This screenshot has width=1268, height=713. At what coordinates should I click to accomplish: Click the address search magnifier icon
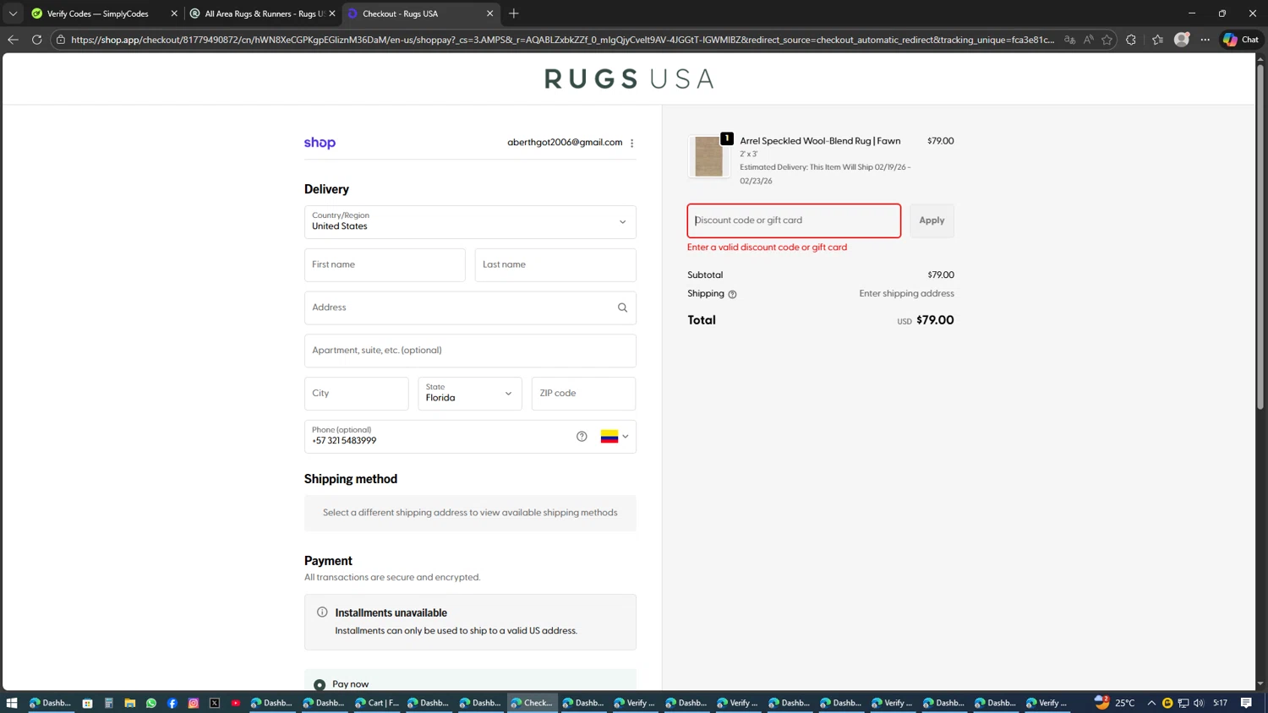[622, 308]
